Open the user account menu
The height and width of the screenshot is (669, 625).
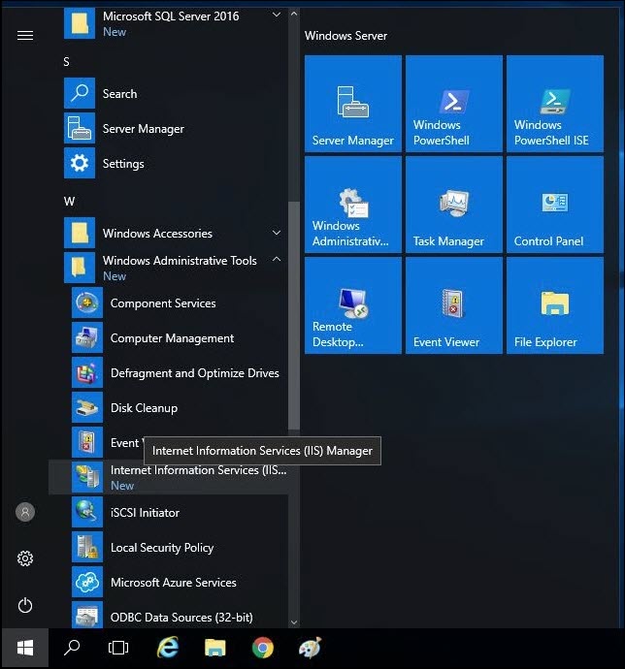point(25,512)
